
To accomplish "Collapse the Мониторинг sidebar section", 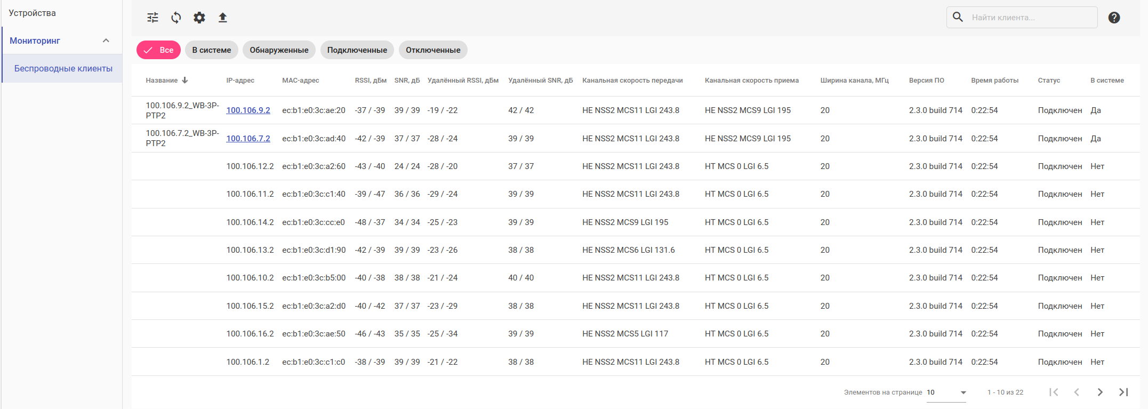I will click(106, 41).
